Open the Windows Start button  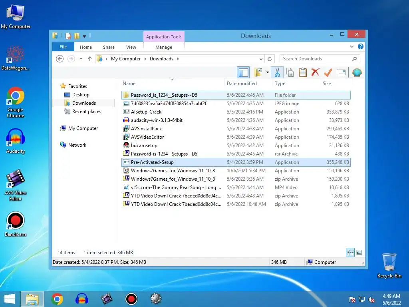tap(10, 299)
